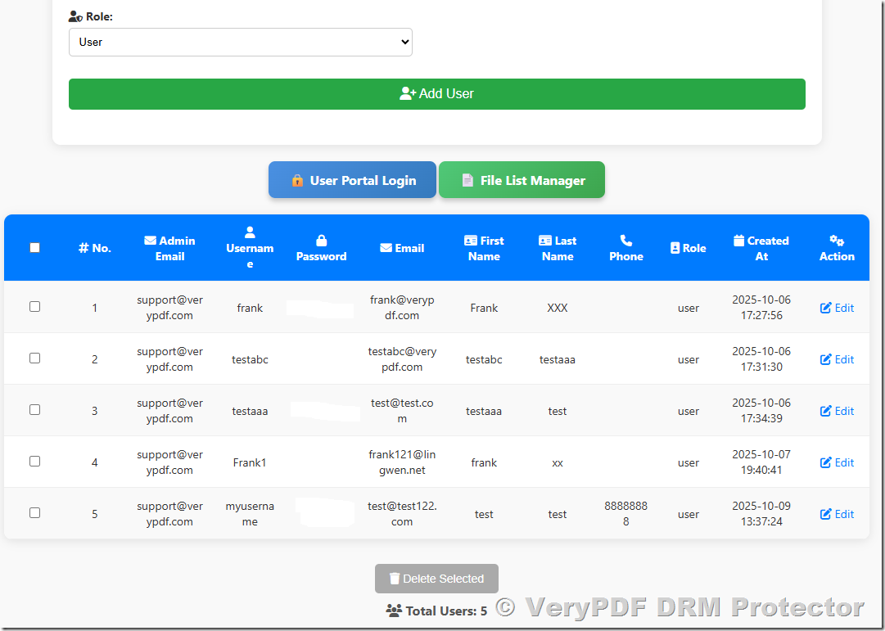The width and height of the screenshot is (885, 631).
Task: Click the envelope icon in Admin Email header
Action: pyautogui.click(x=149, y=240)
